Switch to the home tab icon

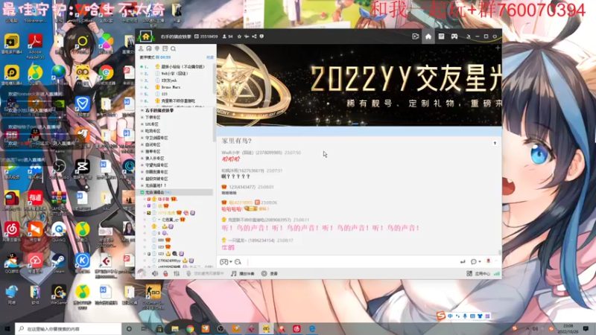428,36
